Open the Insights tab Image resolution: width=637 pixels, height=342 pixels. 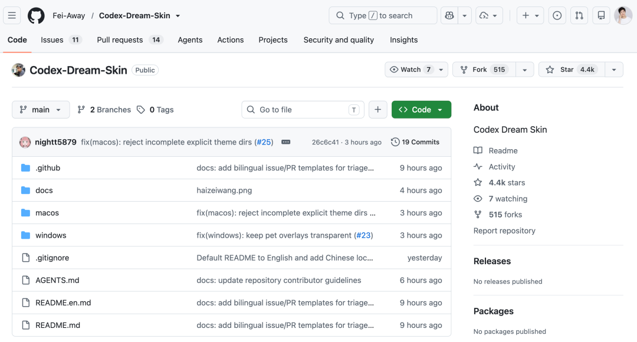pos(403,40)
